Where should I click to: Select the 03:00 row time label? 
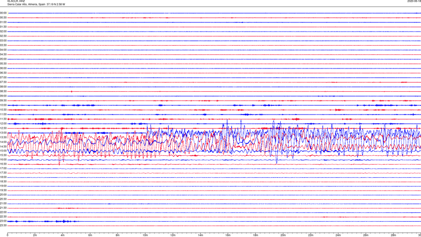(3, 40)
